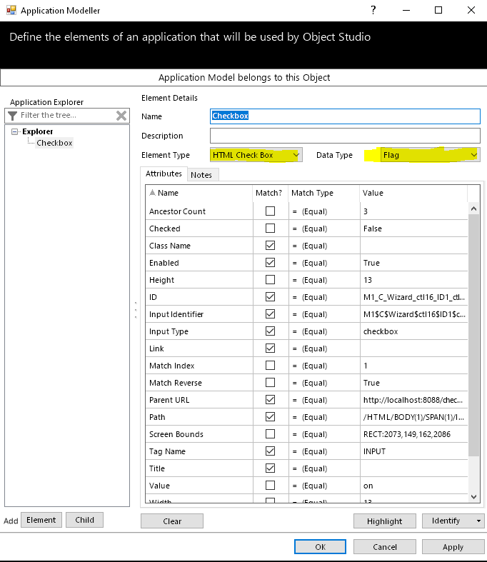Select Checkbox element in the tree
487x562 pixels.
click(54, 143)
